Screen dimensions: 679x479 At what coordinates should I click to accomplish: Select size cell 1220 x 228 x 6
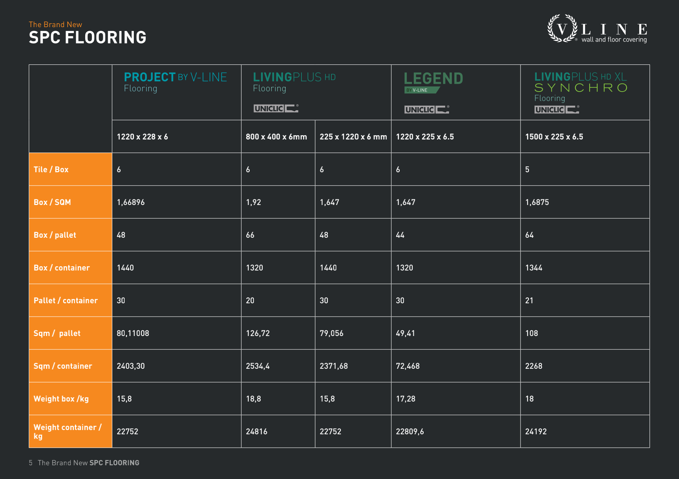coord(142,137)
